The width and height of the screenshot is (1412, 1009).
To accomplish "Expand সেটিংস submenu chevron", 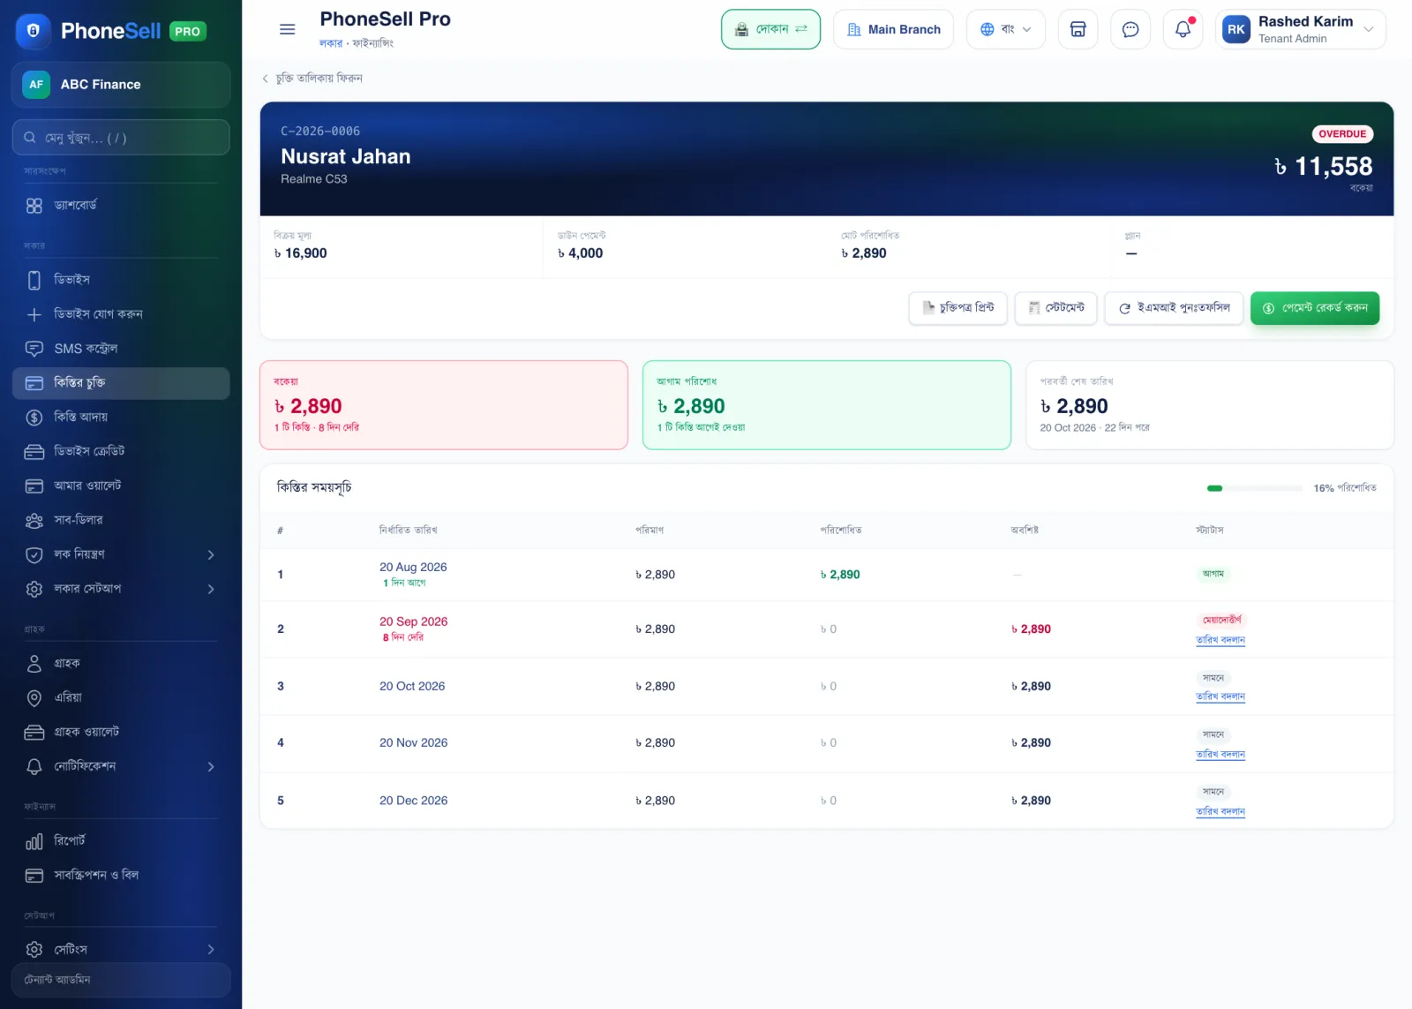I will (210, 949).
